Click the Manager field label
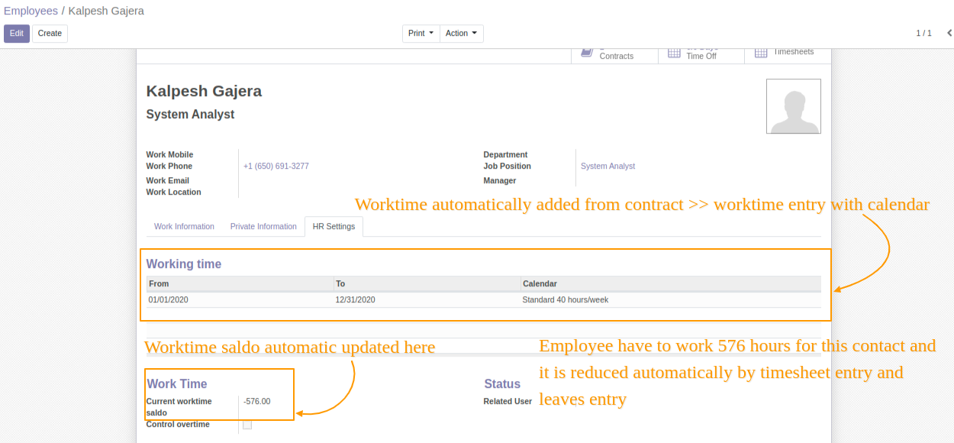The width and height of the screenshot is (954, 443). (500, 181)
